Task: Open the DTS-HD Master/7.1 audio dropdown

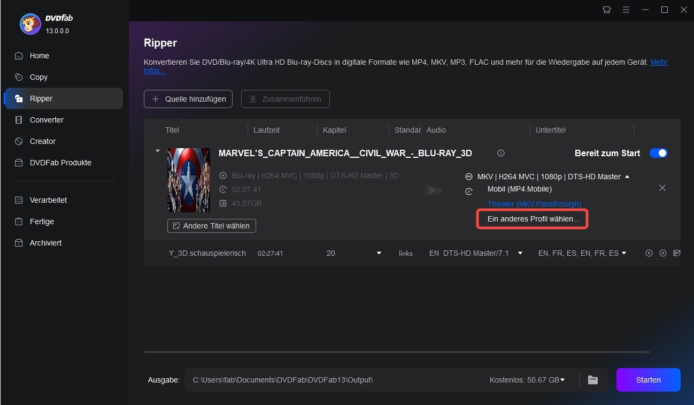Action: point(520,253)
